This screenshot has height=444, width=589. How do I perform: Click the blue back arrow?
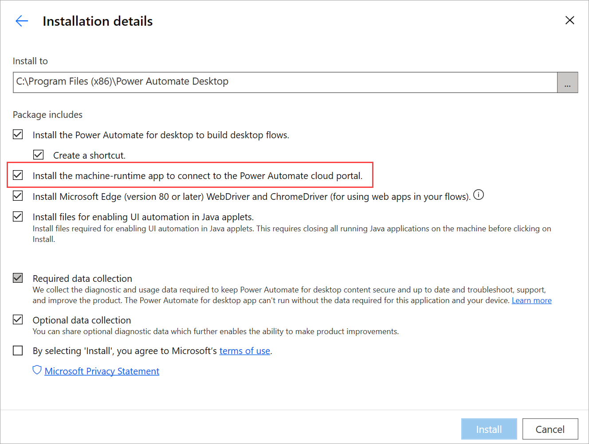coord(21,20)
